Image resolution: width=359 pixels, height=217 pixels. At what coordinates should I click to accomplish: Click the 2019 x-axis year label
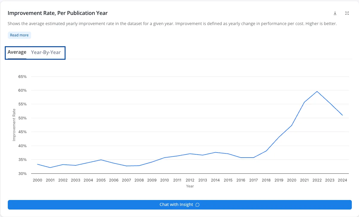click(x=279, y=180)
